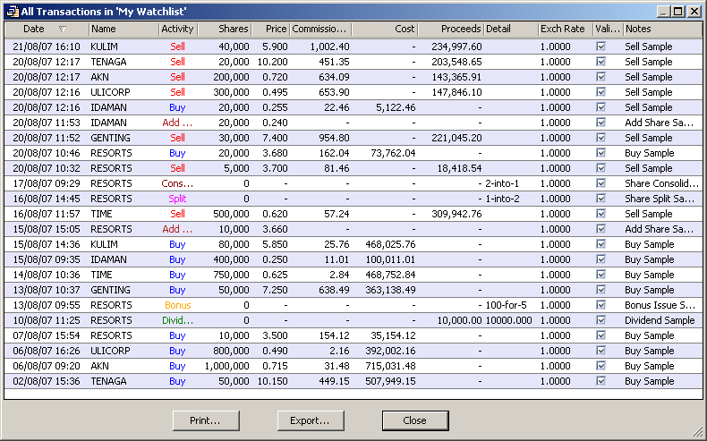Click KULIM Buy cost '468,025.76'
707x441 pixels.
tap(390, 244)
